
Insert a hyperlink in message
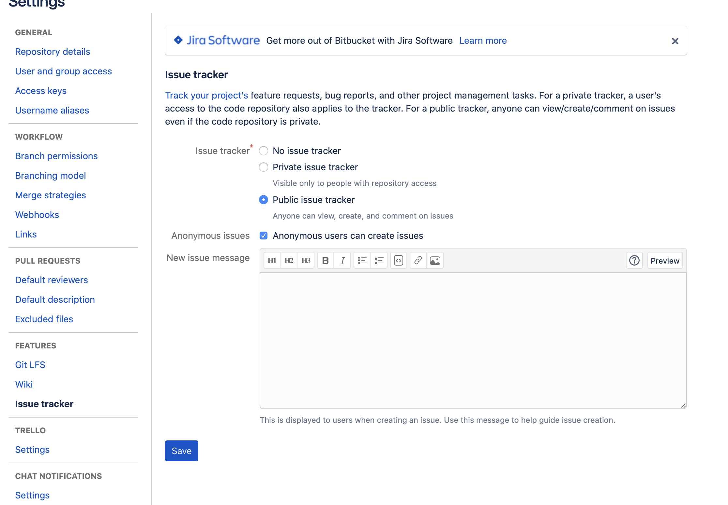418,260
